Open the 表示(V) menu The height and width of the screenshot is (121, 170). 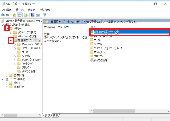tap(32, 9)
